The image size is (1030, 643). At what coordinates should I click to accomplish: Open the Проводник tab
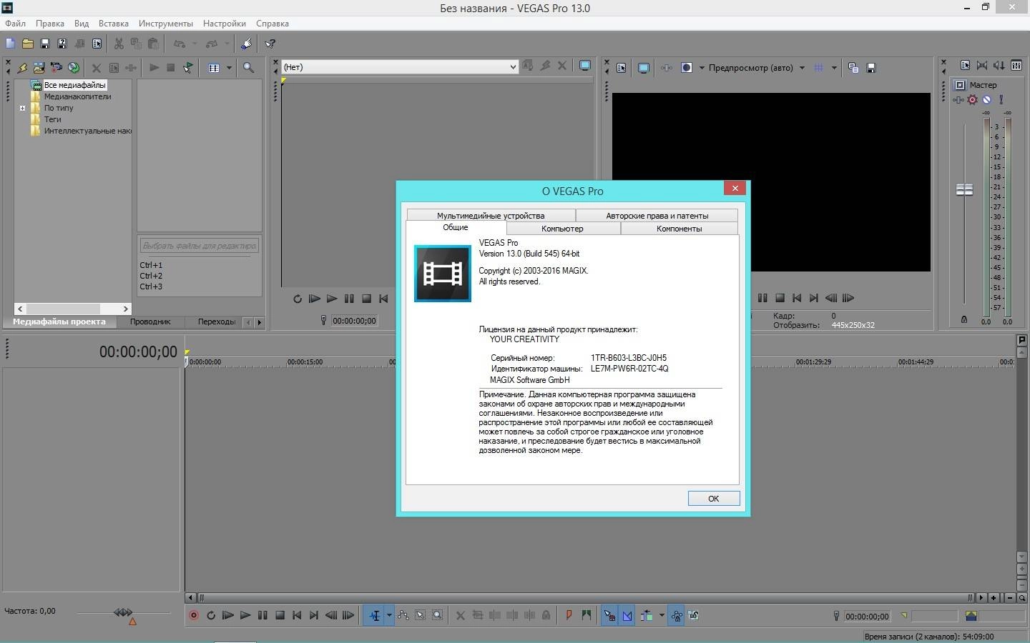pos(150,321)
